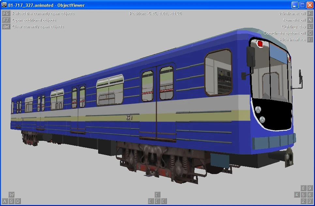This screenshot has width=315, height=206.
Task: Click numpad 9 camera key
Action: 310,188
